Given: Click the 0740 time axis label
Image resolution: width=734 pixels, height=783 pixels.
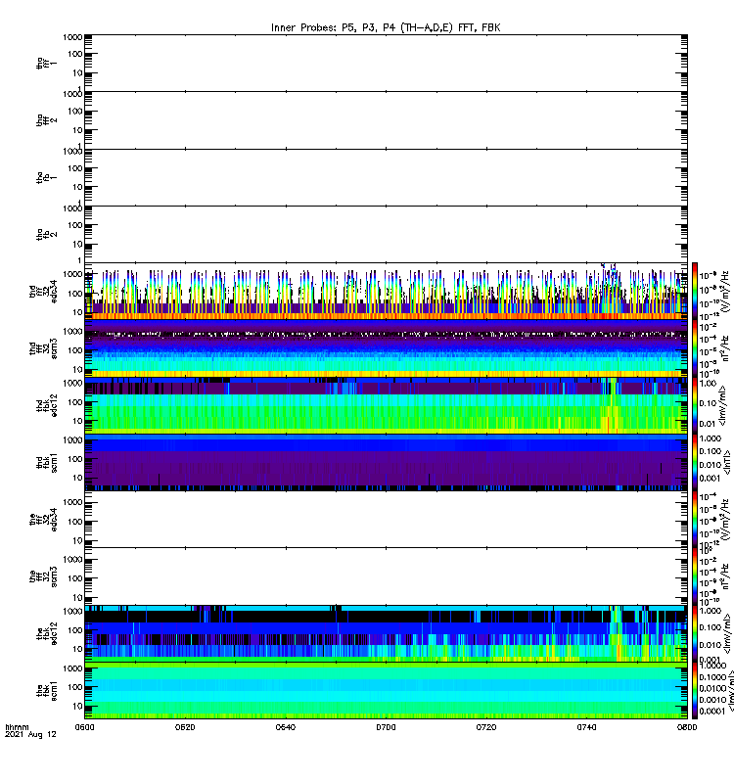Looking at the screenshot, I should (586, 727).
